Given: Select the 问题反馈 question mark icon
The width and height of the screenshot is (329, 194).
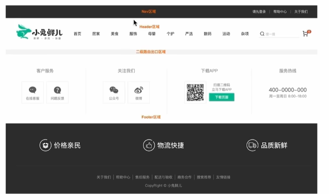Looking at the screenshot, I should [x=57, y=90].
